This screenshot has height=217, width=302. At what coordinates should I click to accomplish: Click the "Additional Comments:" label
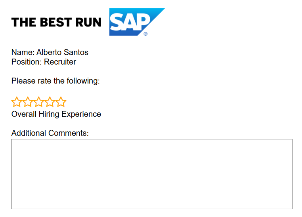point(50,133)
